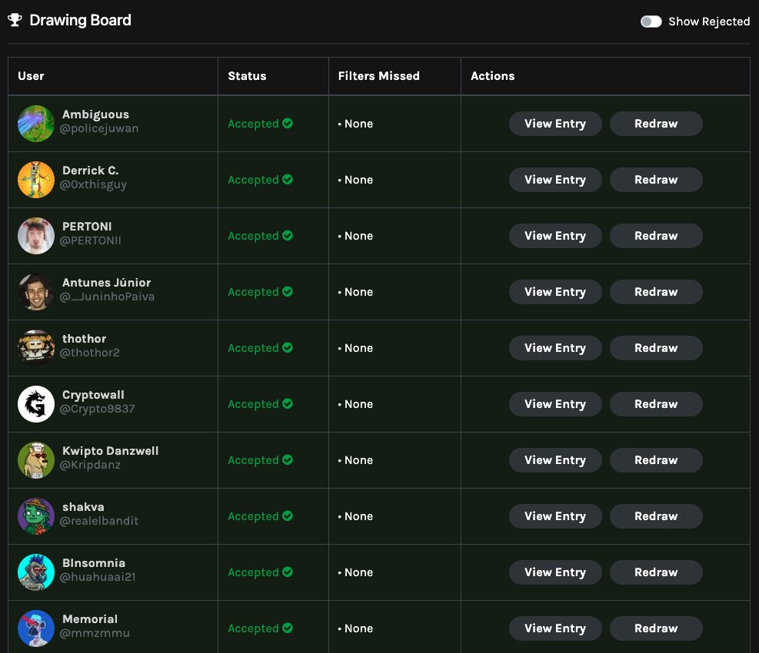Click the trophy icon beside Drawing Board
The width and height of the screenshot is (759, 653).
(15, 20)
